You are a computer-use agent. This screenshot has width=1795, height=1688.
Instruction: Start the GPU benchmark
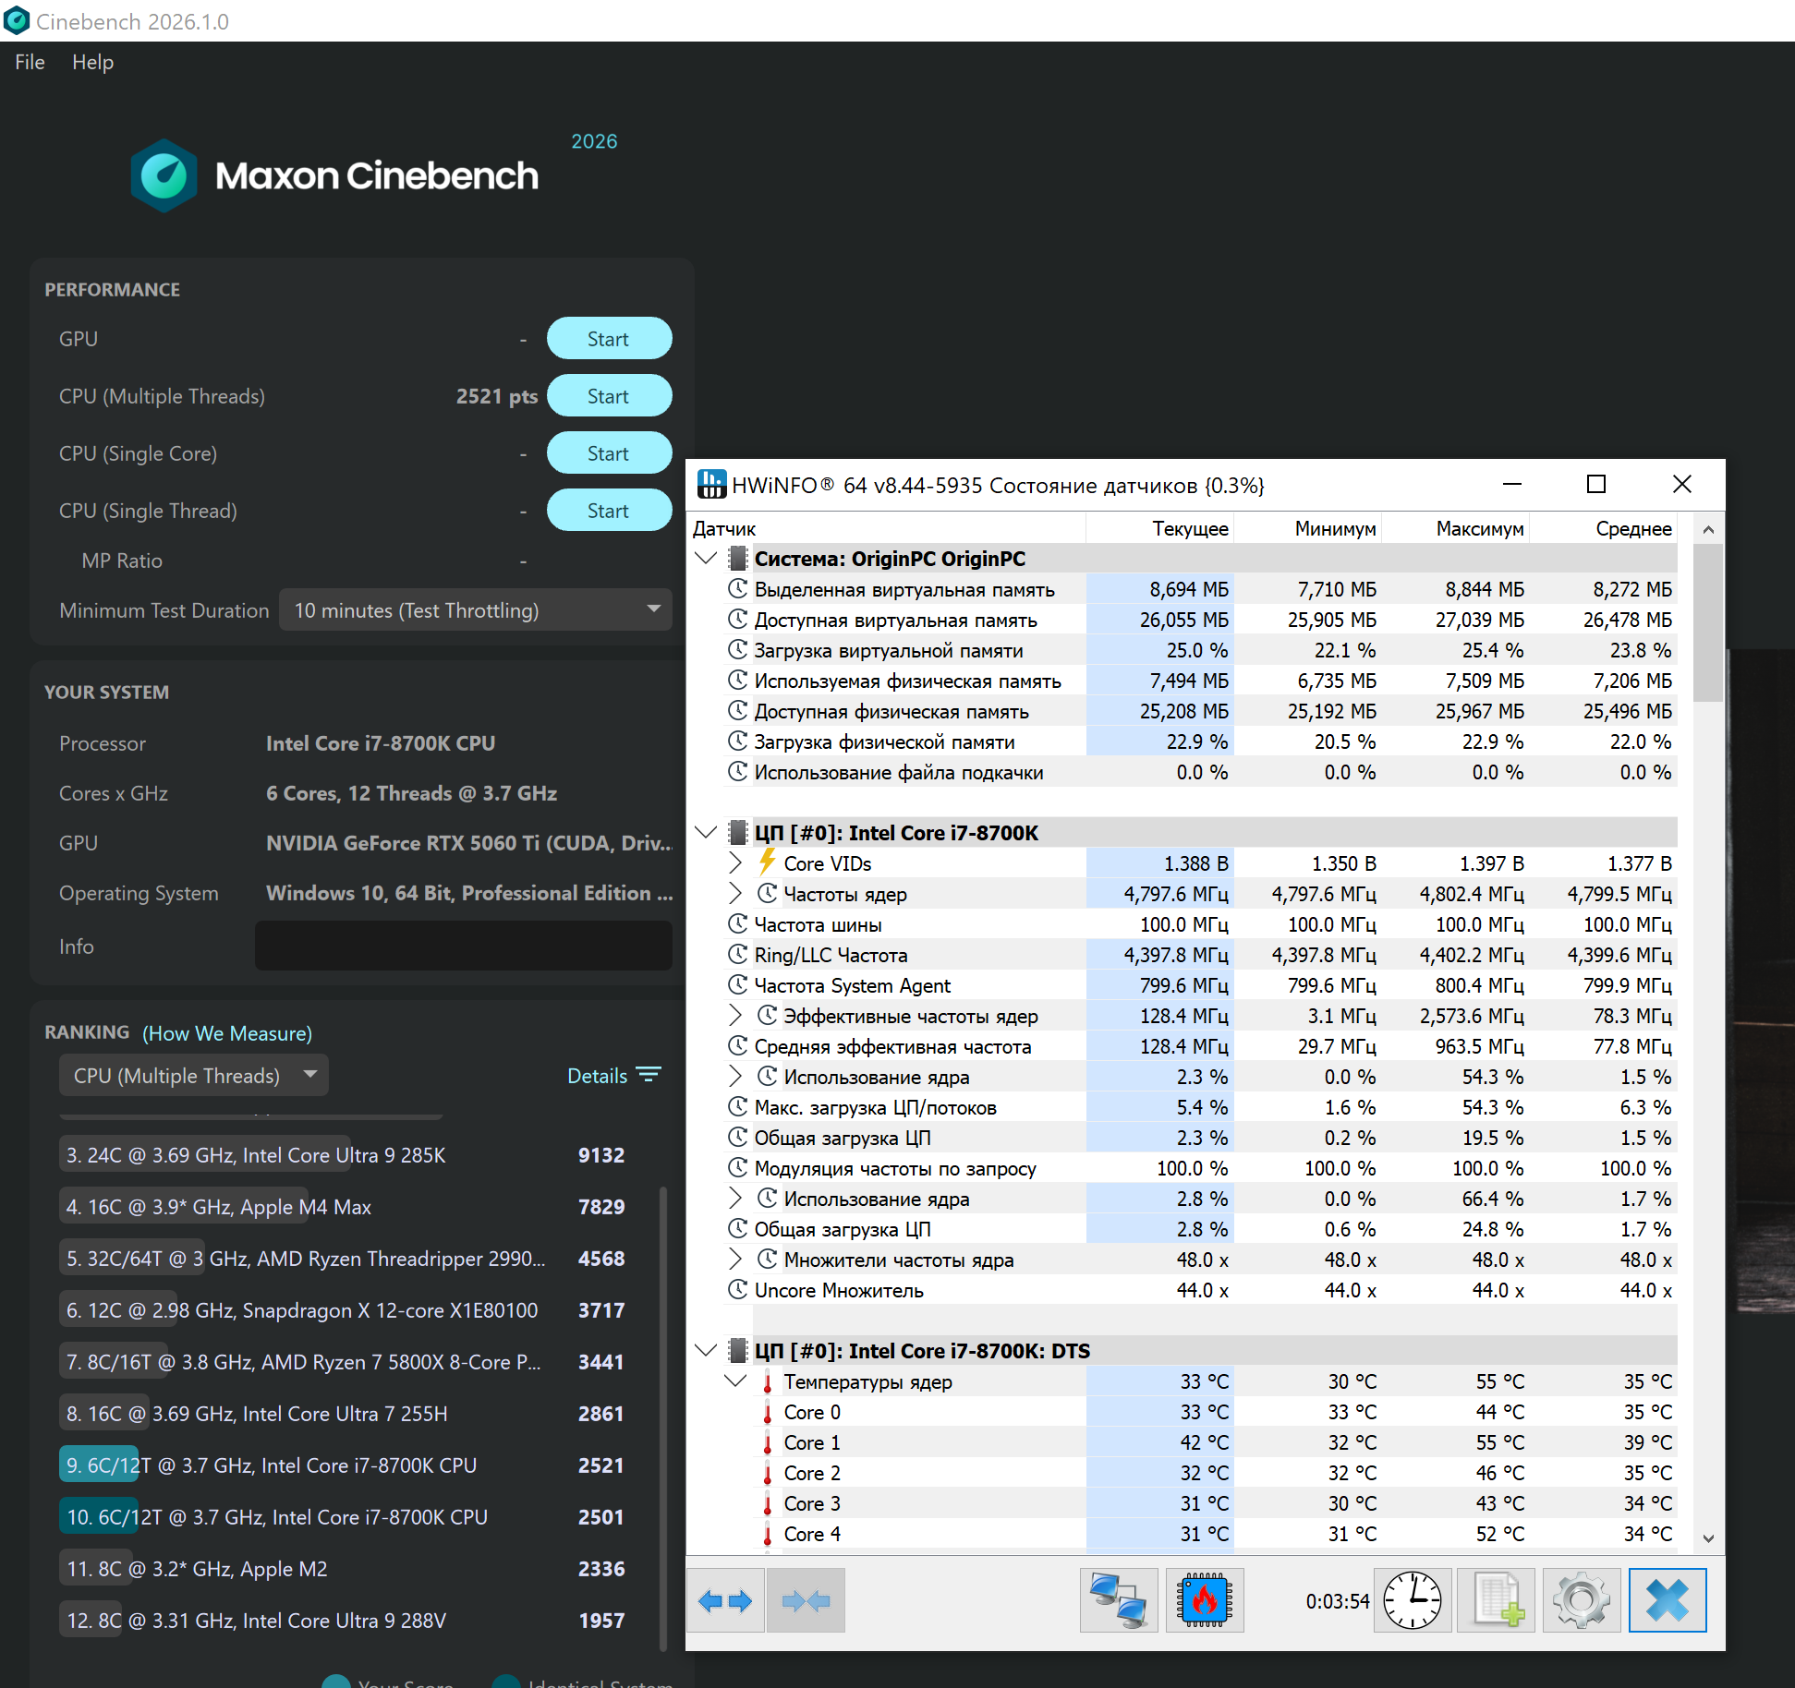pos(609,338)
